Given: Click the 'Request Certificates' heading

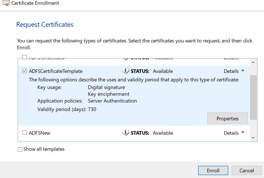Looking at the screenshot, I should coord(45,25).
